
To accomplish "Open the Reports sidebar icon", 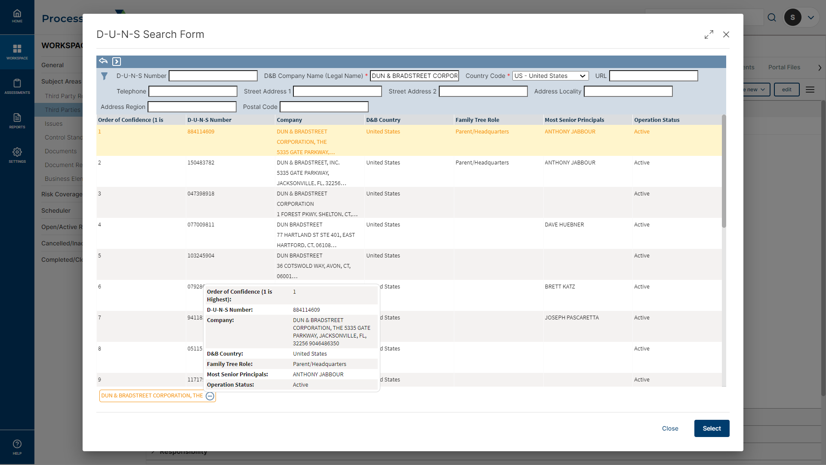I will (x=17, y=121).
